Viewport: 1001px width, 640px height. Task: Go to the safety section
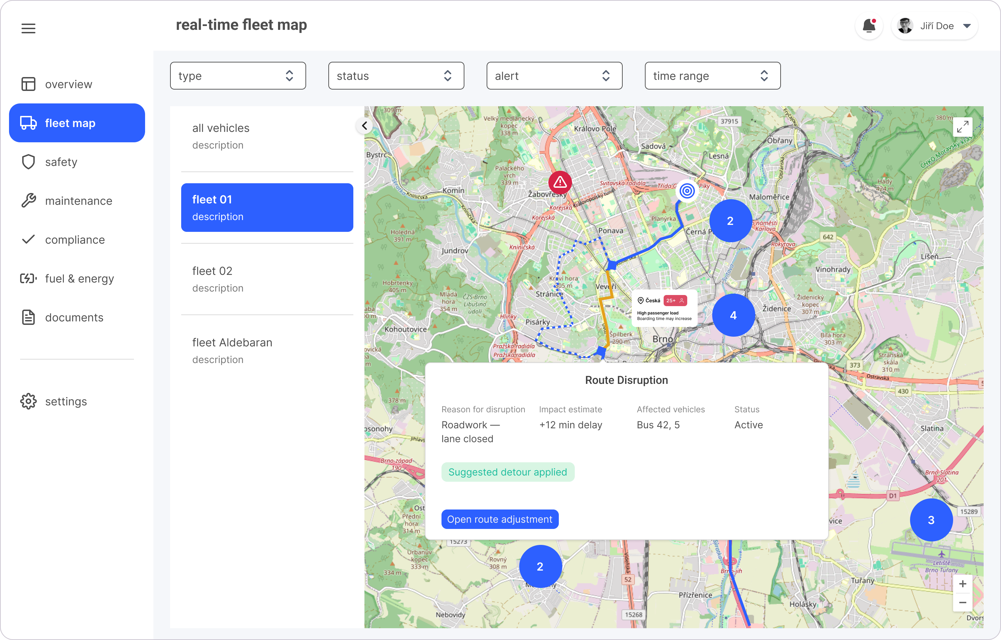pos(61,162)
